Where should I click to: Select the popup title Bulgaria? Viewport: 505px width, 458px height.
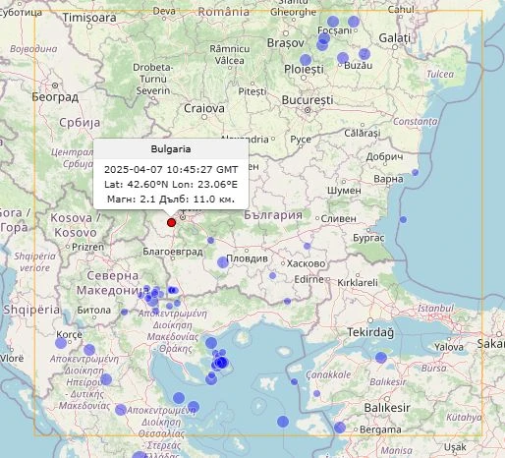(171, 149)
